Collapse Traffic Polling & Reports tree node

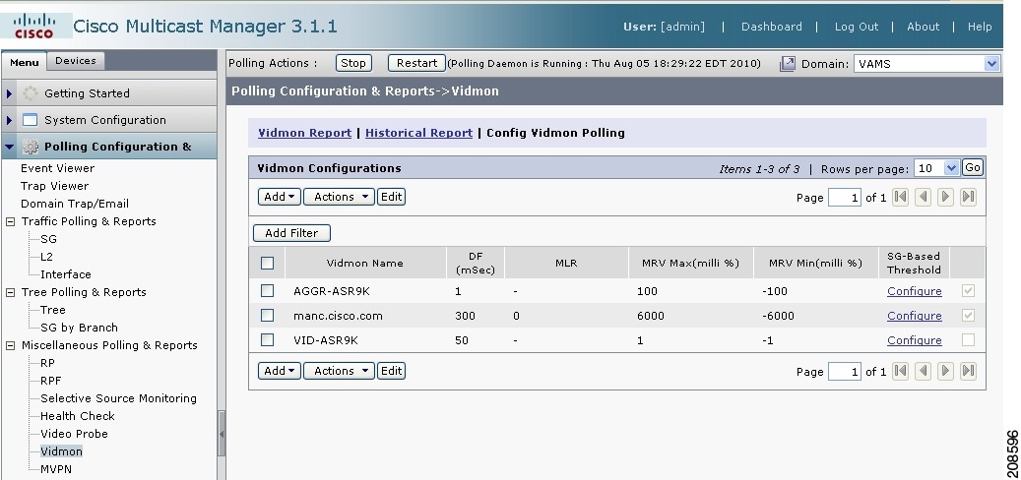point(11,221)
